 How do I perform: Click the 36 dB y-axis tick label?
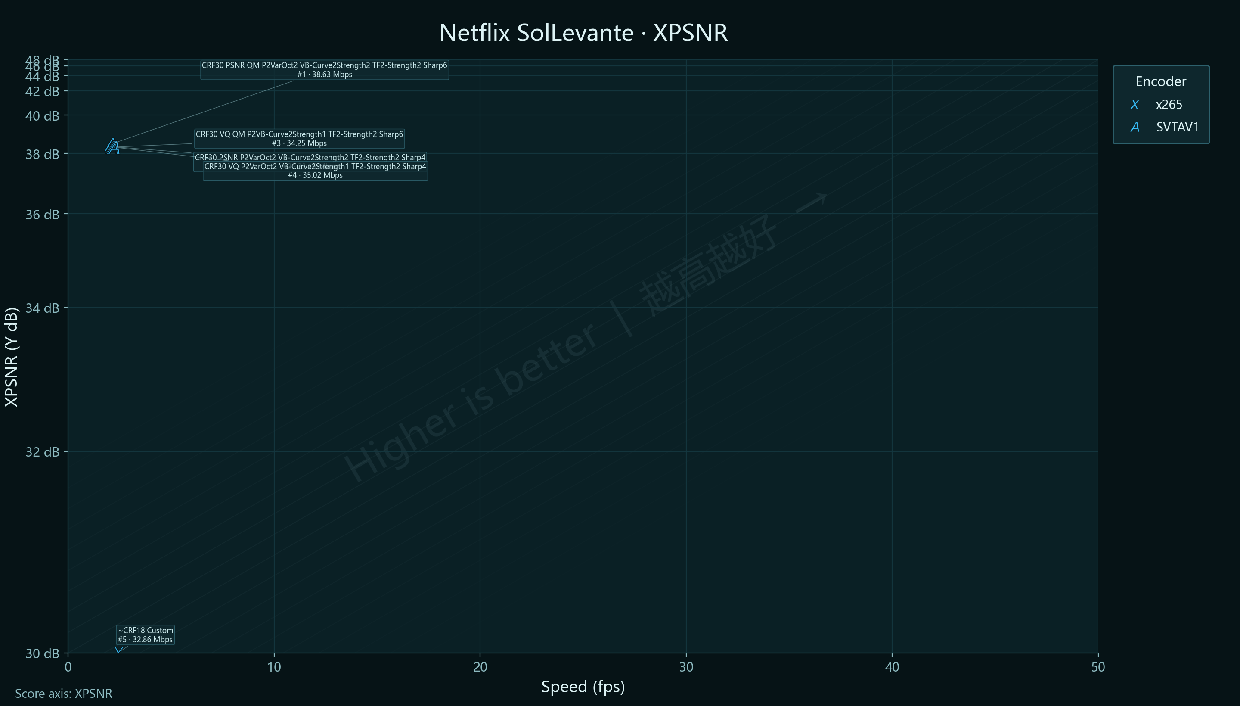[42, 215]
